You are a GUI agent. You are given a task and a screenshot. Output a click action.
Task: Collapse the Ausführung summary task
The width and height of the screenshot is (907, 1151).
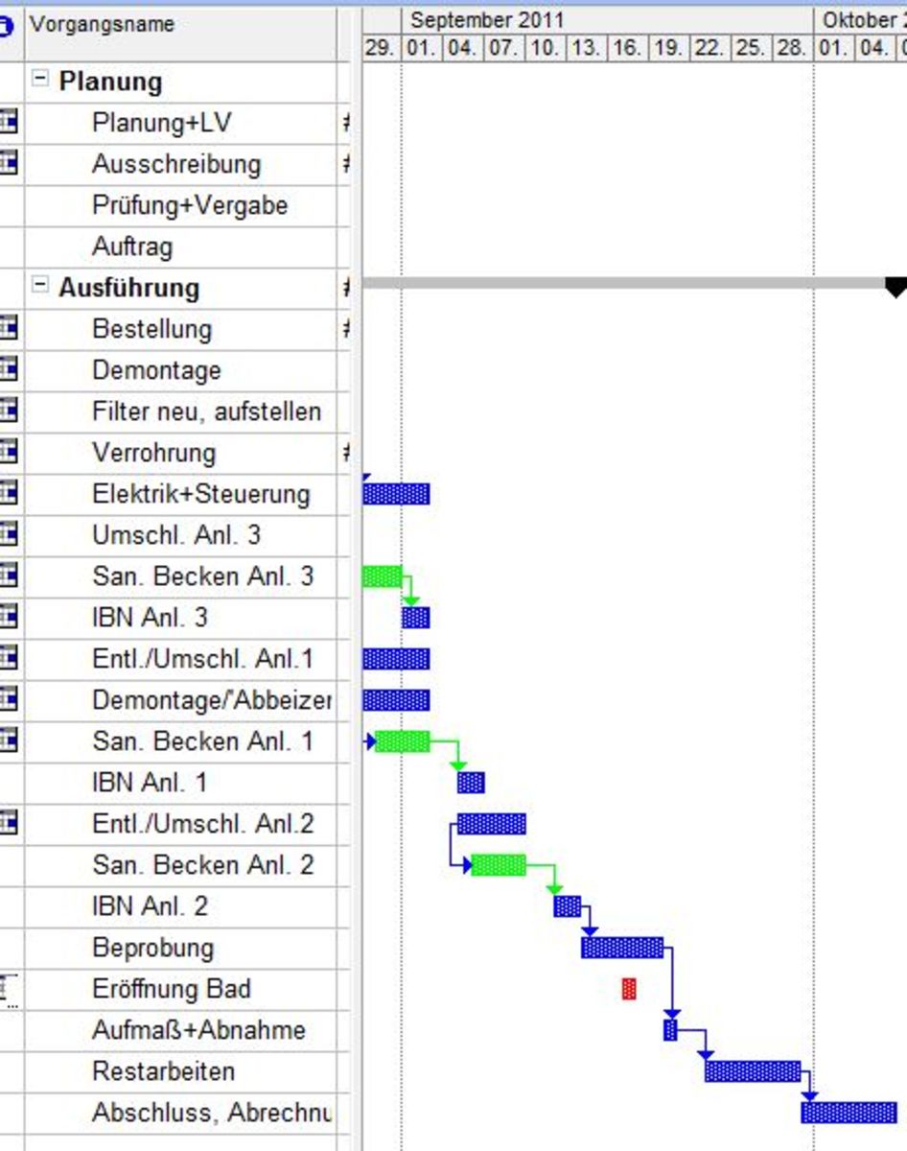(39, 286)
